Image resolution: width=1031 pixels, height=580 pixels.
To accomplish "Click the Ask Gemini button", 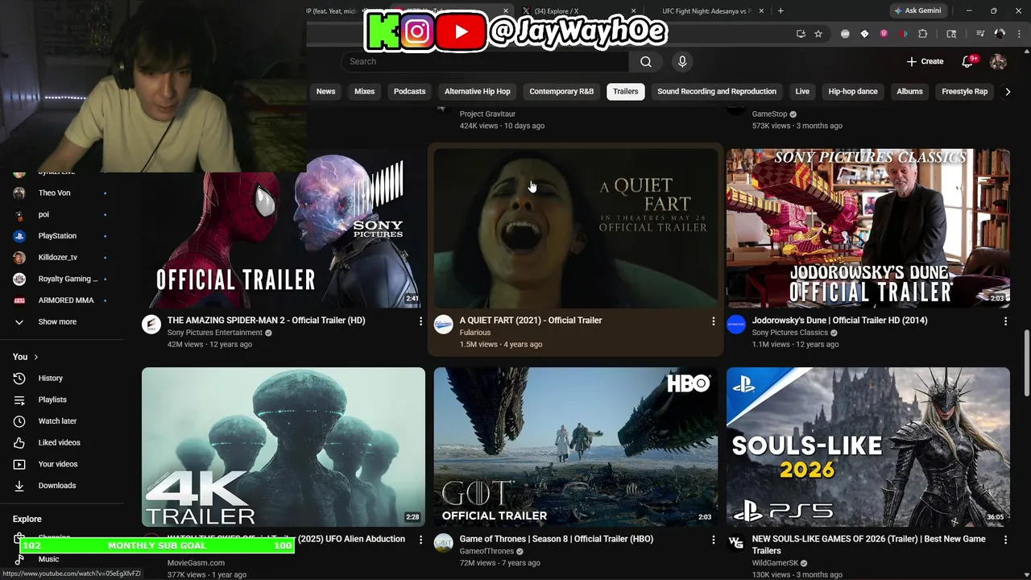I will (x=917, y=10).
